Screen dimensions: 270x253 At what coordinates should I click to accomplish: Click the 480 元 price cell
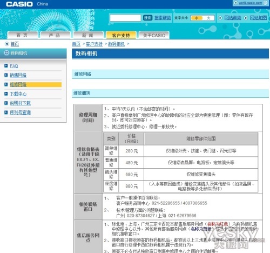pyautogui.click(x=131, y=163)
